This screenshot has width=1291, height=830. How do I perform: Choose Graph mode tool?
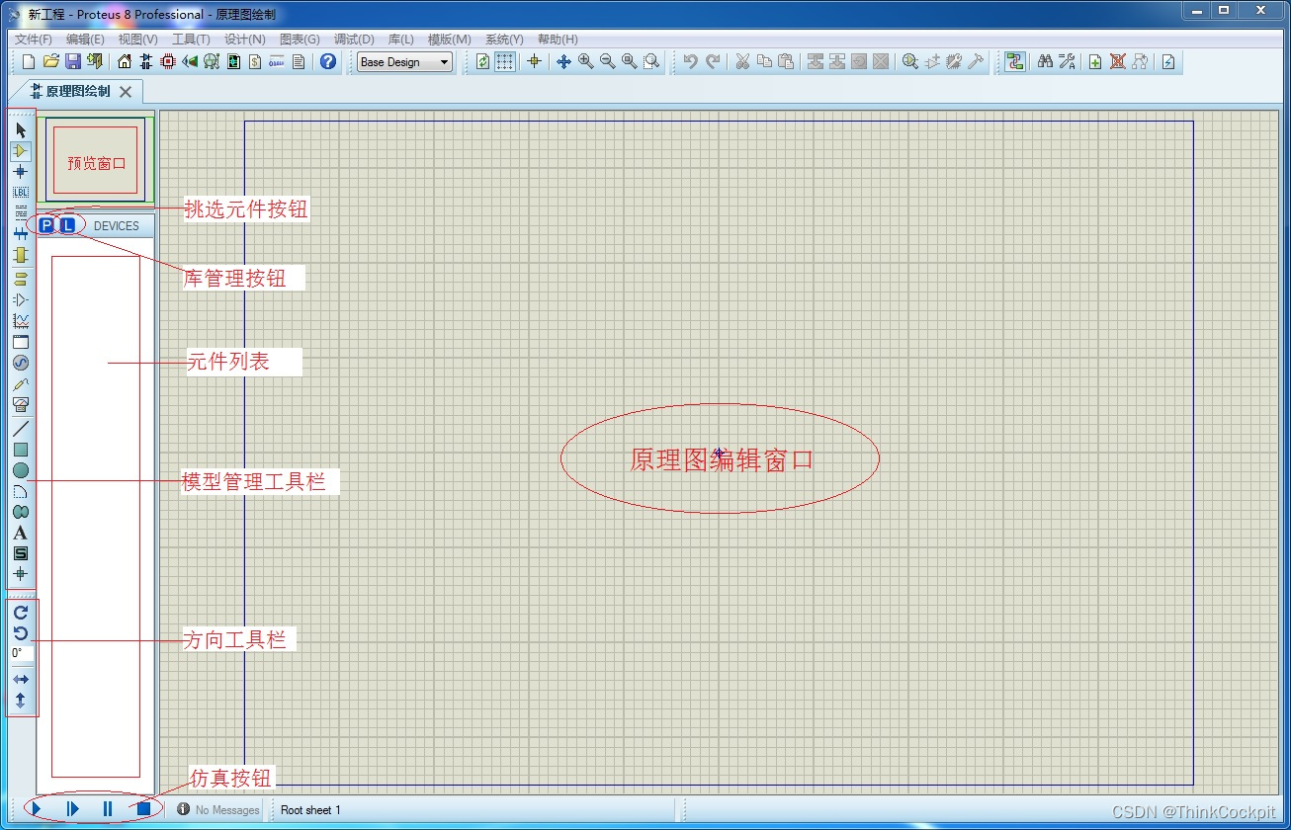tap(21, 321)
